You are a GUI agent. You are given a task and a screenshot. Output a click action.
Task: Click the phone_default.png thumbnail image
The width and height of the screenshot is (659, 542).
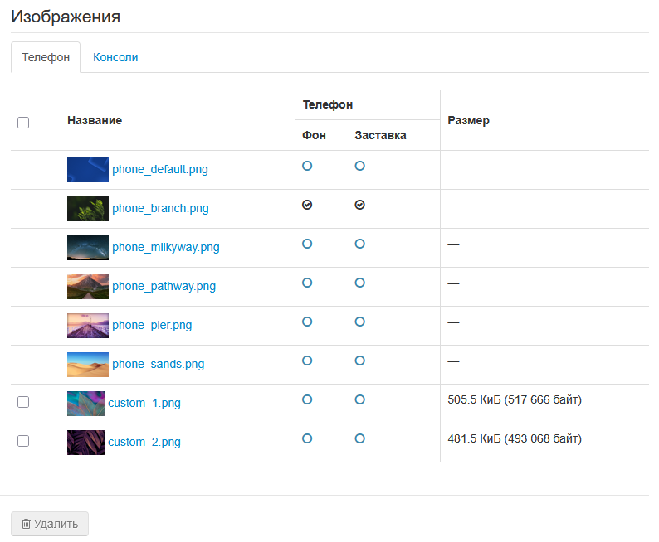click(x=87, y=170)
